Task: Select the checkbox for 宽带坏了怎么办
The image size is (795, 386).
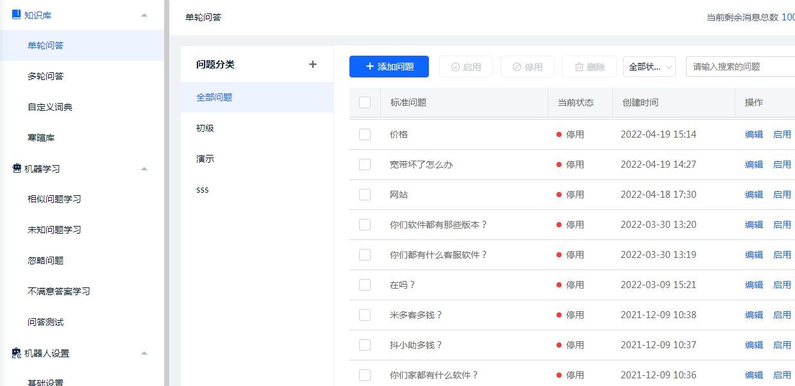Action: tap(365, 165)
